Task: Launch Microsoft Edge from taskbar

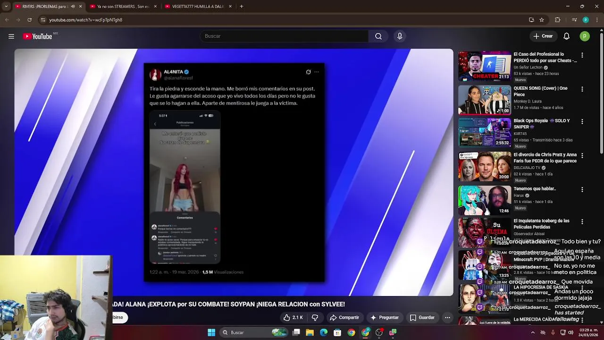Action: 324,332
